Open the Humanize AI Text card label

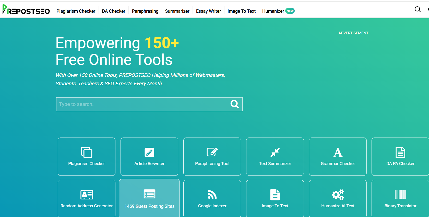point(338,206)
